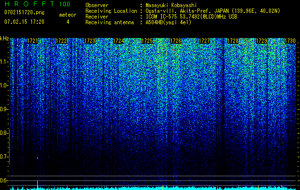Click the 1726 time label

[176, 41]
